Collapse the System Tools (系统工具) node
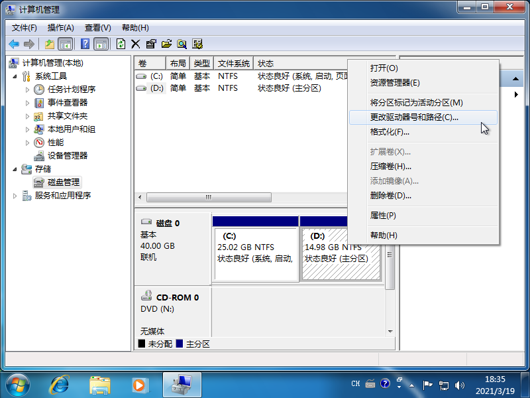 click(x=15, y=76)
